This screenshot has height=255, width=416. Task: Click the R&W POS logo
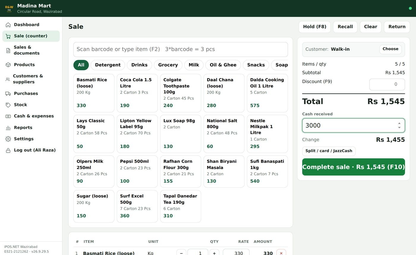click(9, 8)
